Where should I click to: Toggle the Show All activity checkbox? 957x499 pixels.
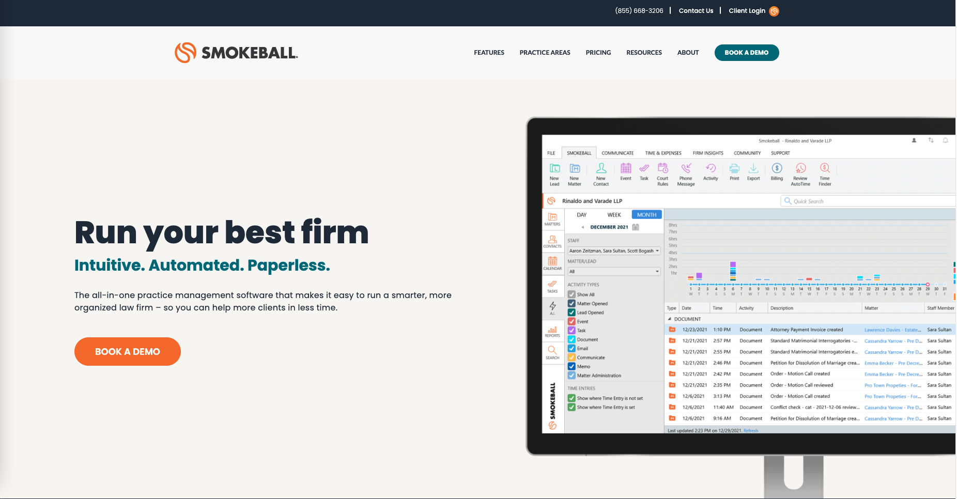(x=572, y=294)
